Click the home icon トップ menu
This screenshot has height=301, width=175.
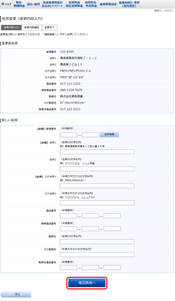click(6, 4)
